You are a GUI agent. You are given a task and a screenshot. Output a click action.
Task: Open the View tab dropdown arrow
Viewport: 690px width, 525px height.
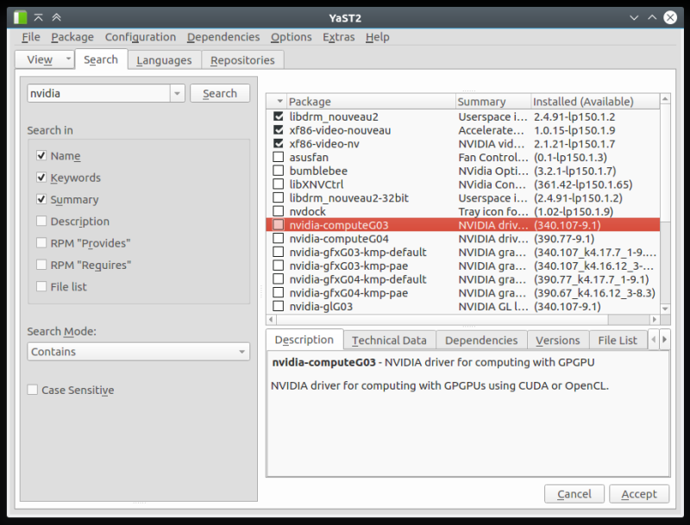67,60
